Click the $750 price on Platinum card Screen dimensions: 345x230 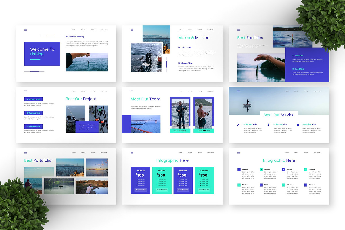203,175
